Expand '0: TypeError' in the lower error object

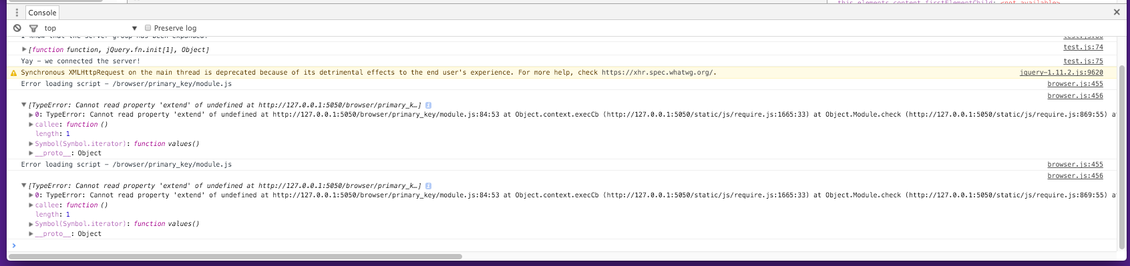coord(31,195)
